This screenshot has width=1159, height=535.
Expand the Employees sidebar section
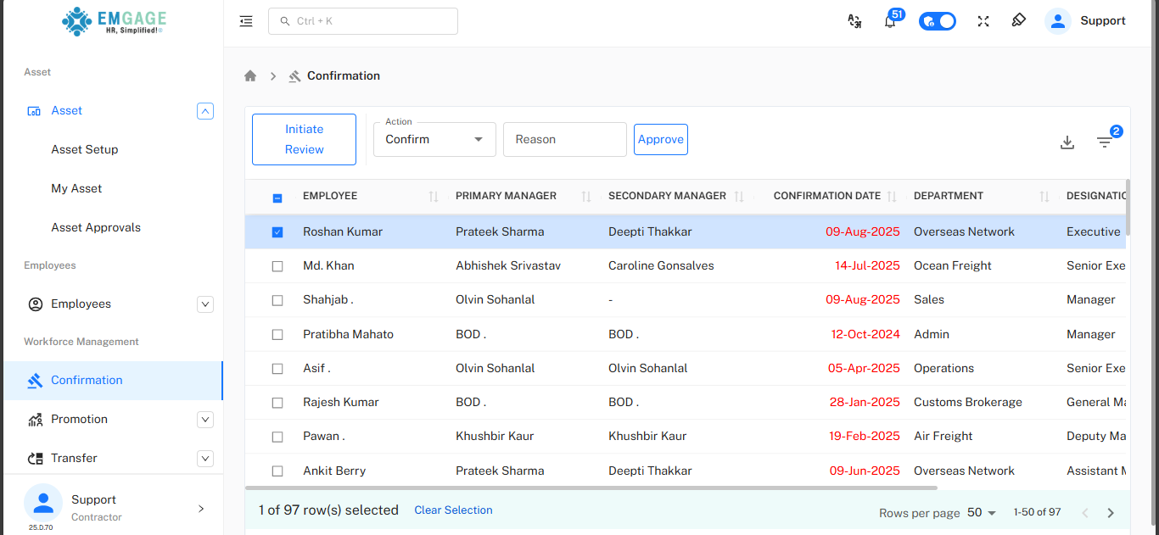204,304
